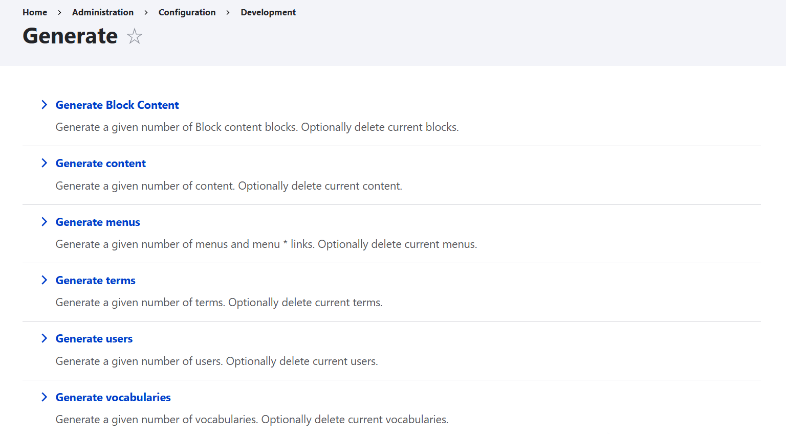Screen dimensions: 786x436
Task: Click the chevron icon beside Generate users
Action: click(x=45, y=338)
